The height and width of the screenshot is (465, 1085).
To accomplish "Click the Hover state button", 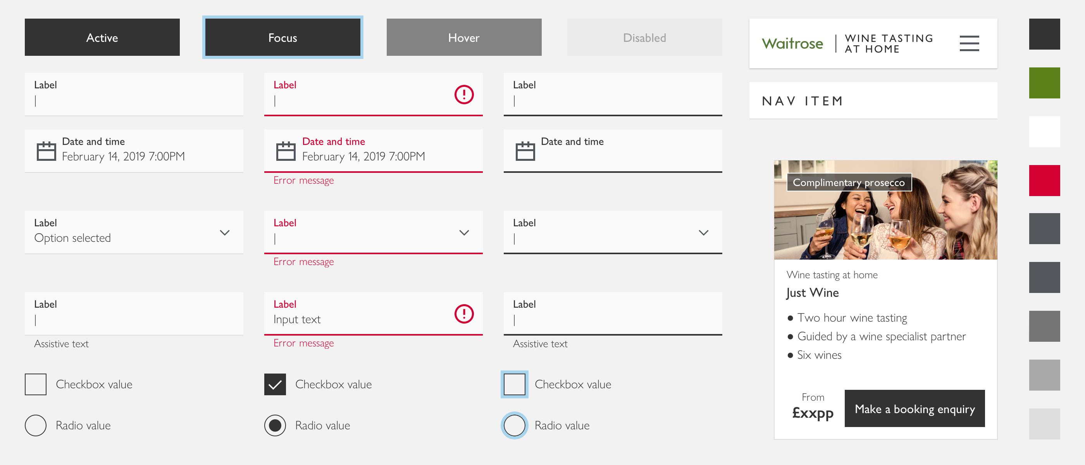I will coord(464,38).
